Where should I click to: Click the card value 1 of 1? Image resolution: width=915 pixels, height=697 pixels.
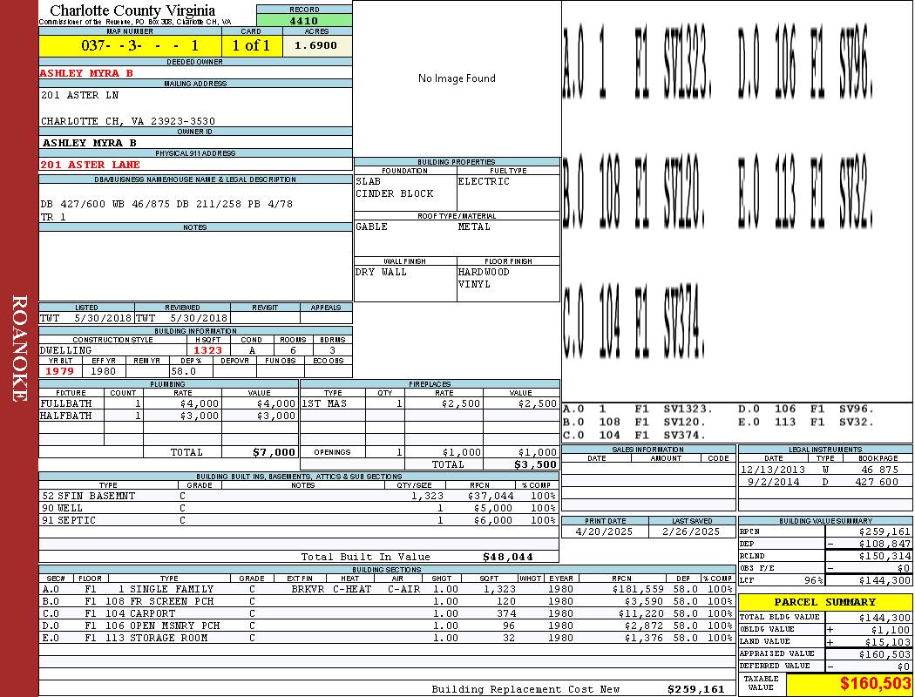252,45
